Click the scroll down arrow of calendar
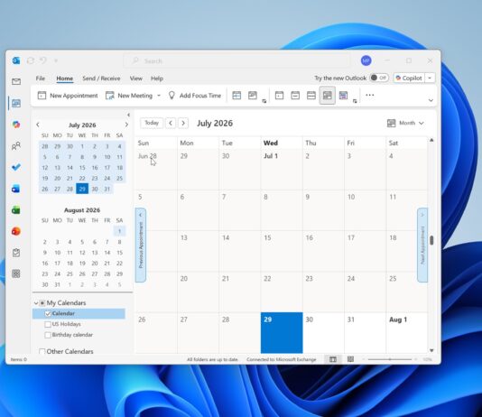Screen dimensions: 482x417 coord(431,350)
